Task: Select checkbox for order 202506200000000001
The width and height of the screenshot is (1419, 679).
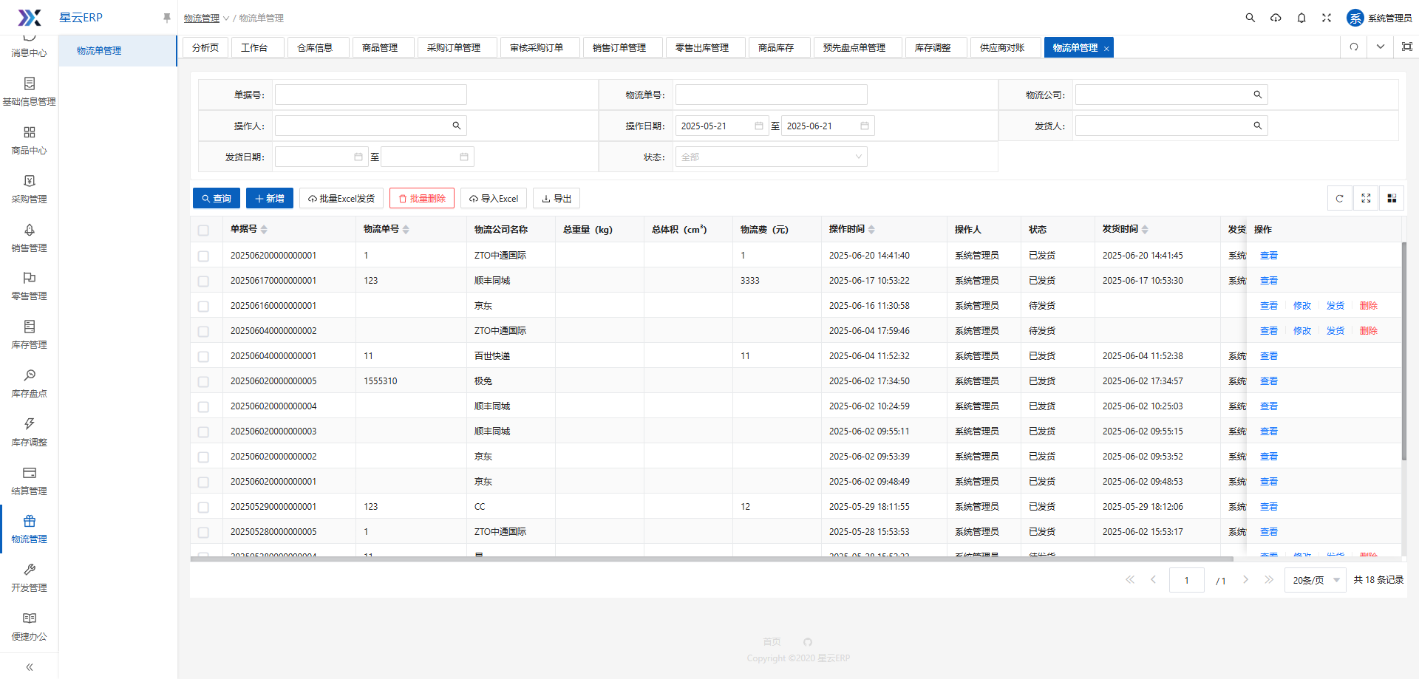Action: [203, 256]
